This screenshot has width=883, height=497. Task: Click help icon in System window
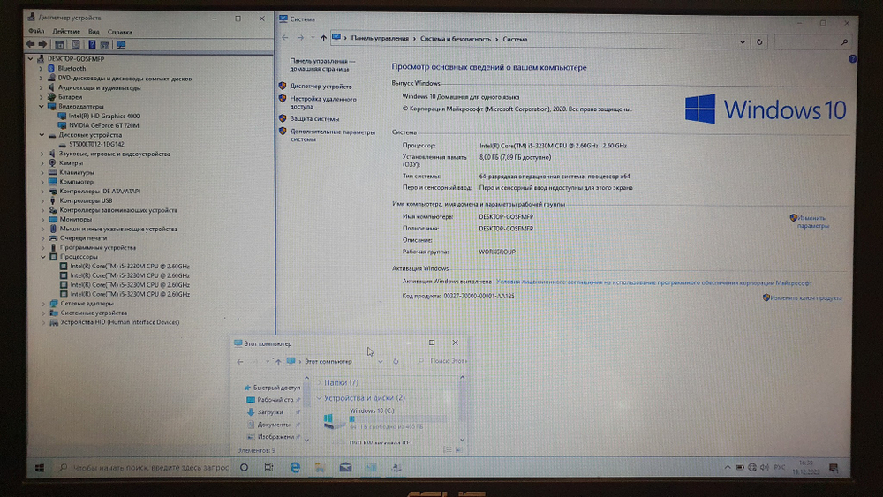point(852,58)
